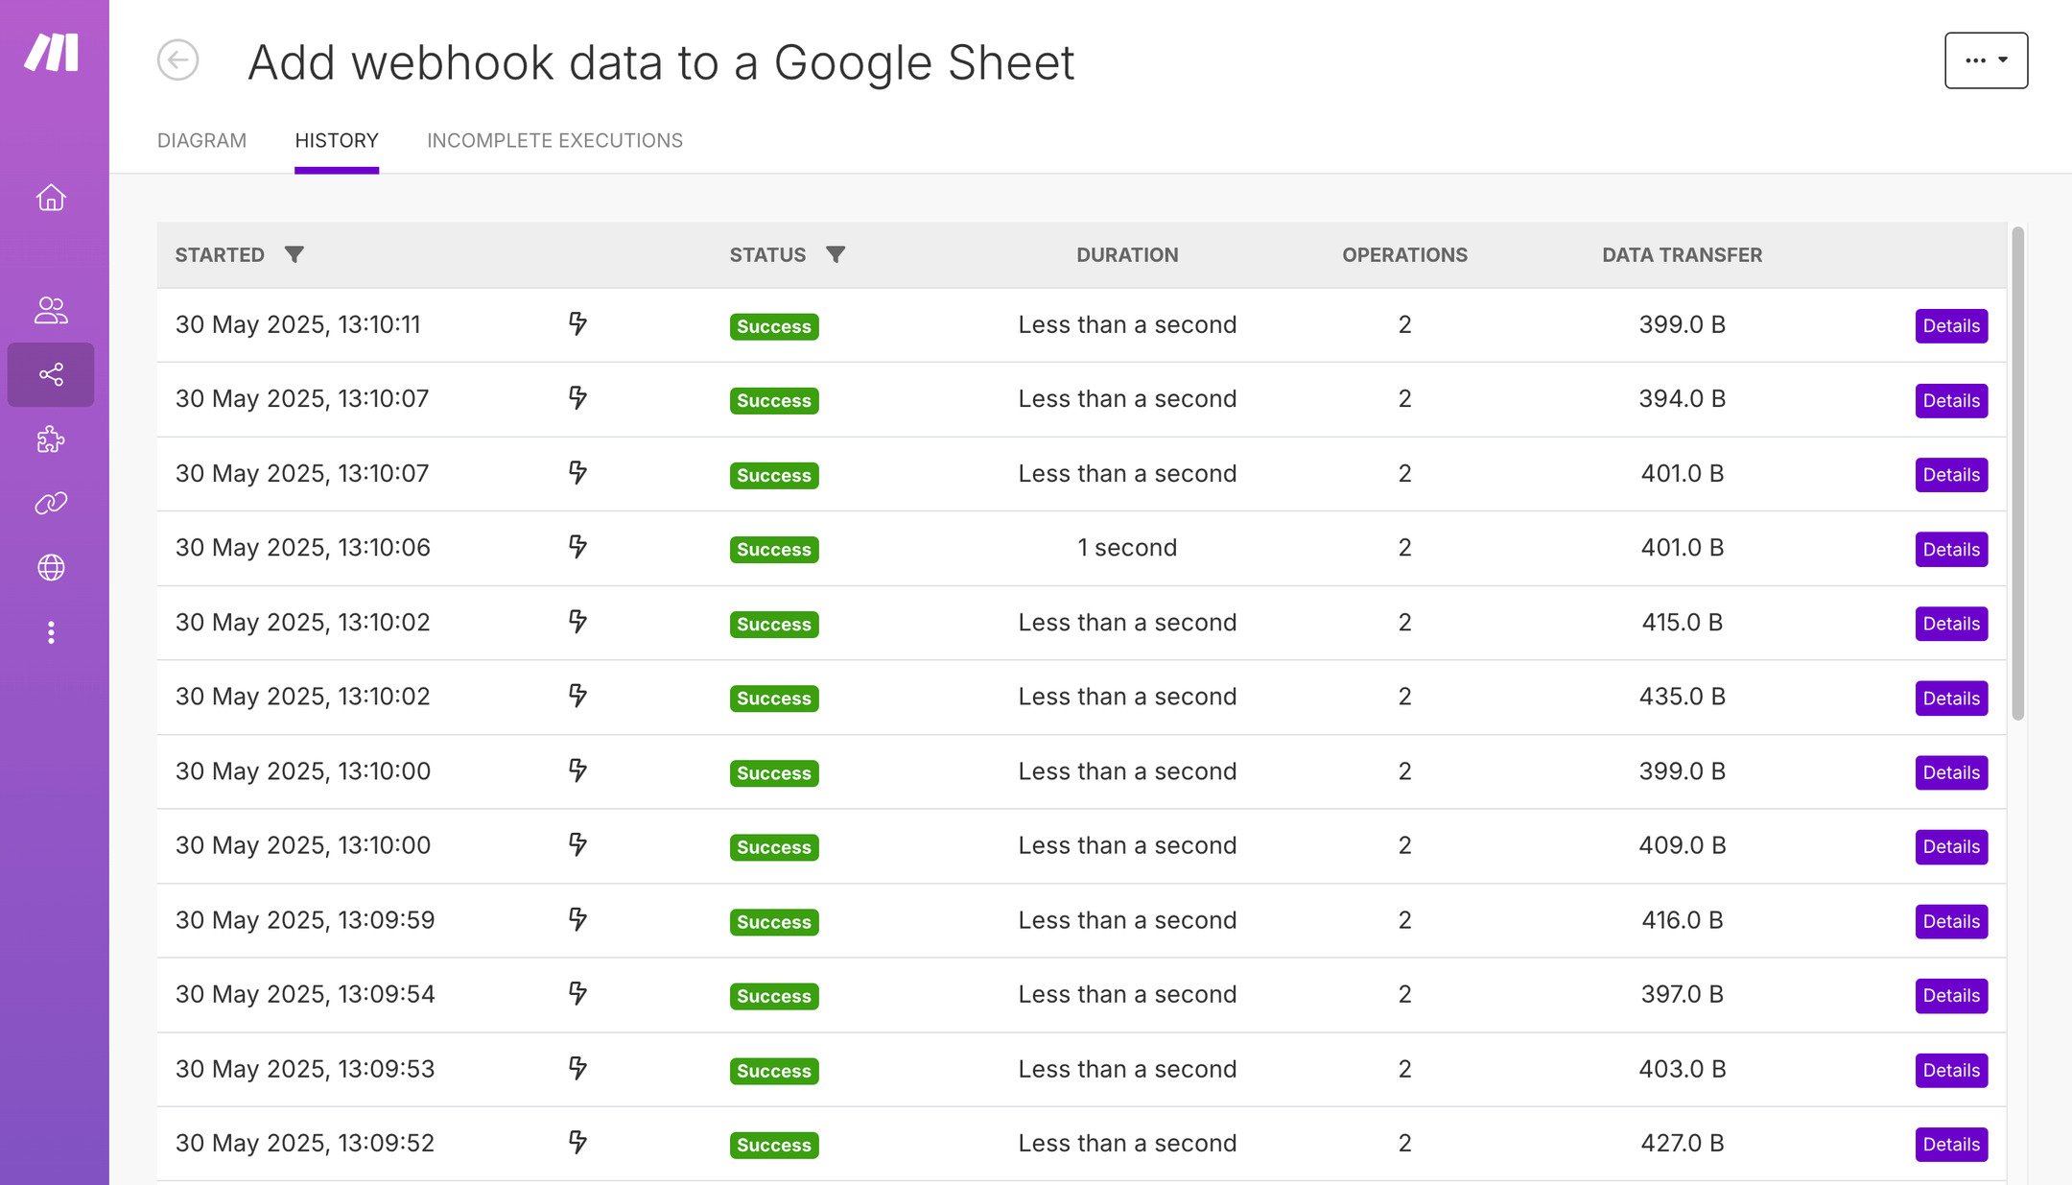Open the STARTED column filter

(x=295, y=254)
